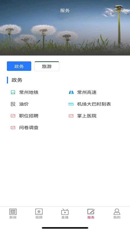Screen dimensions: 130x231
Task: Select the 政务 category tab
Action: click(x=19, y=66)
